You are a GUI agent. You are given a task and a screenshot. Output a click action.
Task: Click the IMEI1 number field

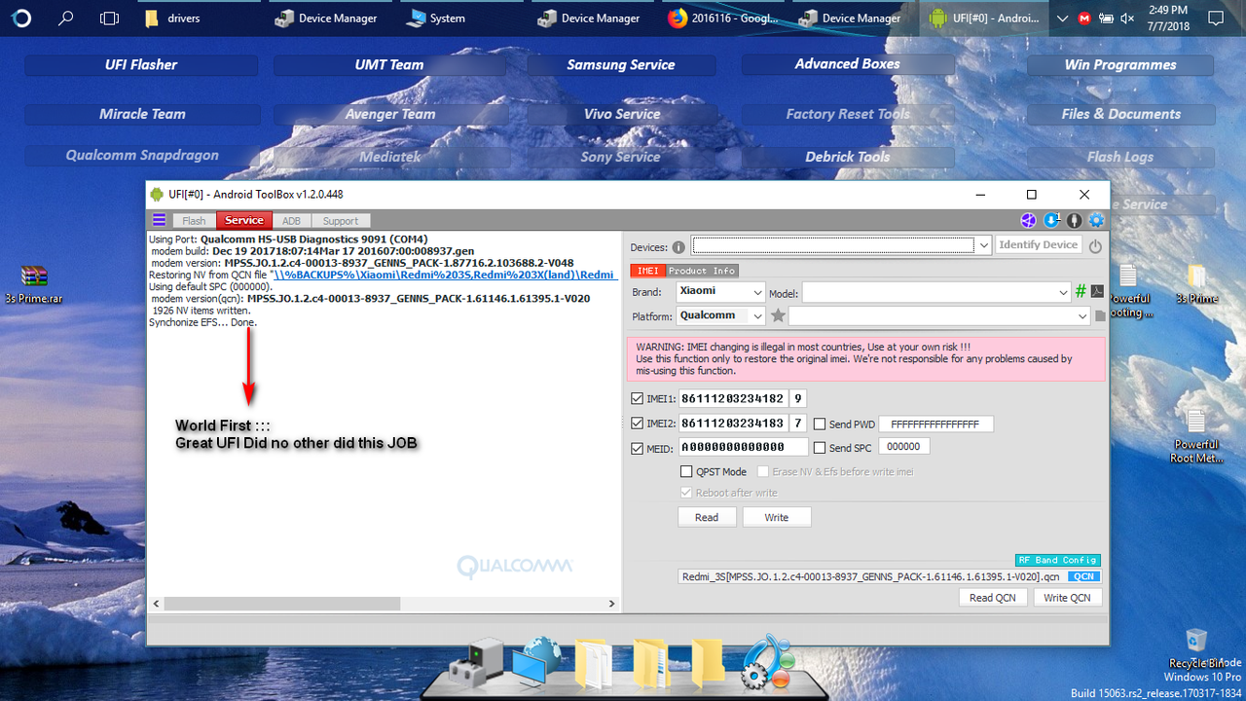[732, 398]
